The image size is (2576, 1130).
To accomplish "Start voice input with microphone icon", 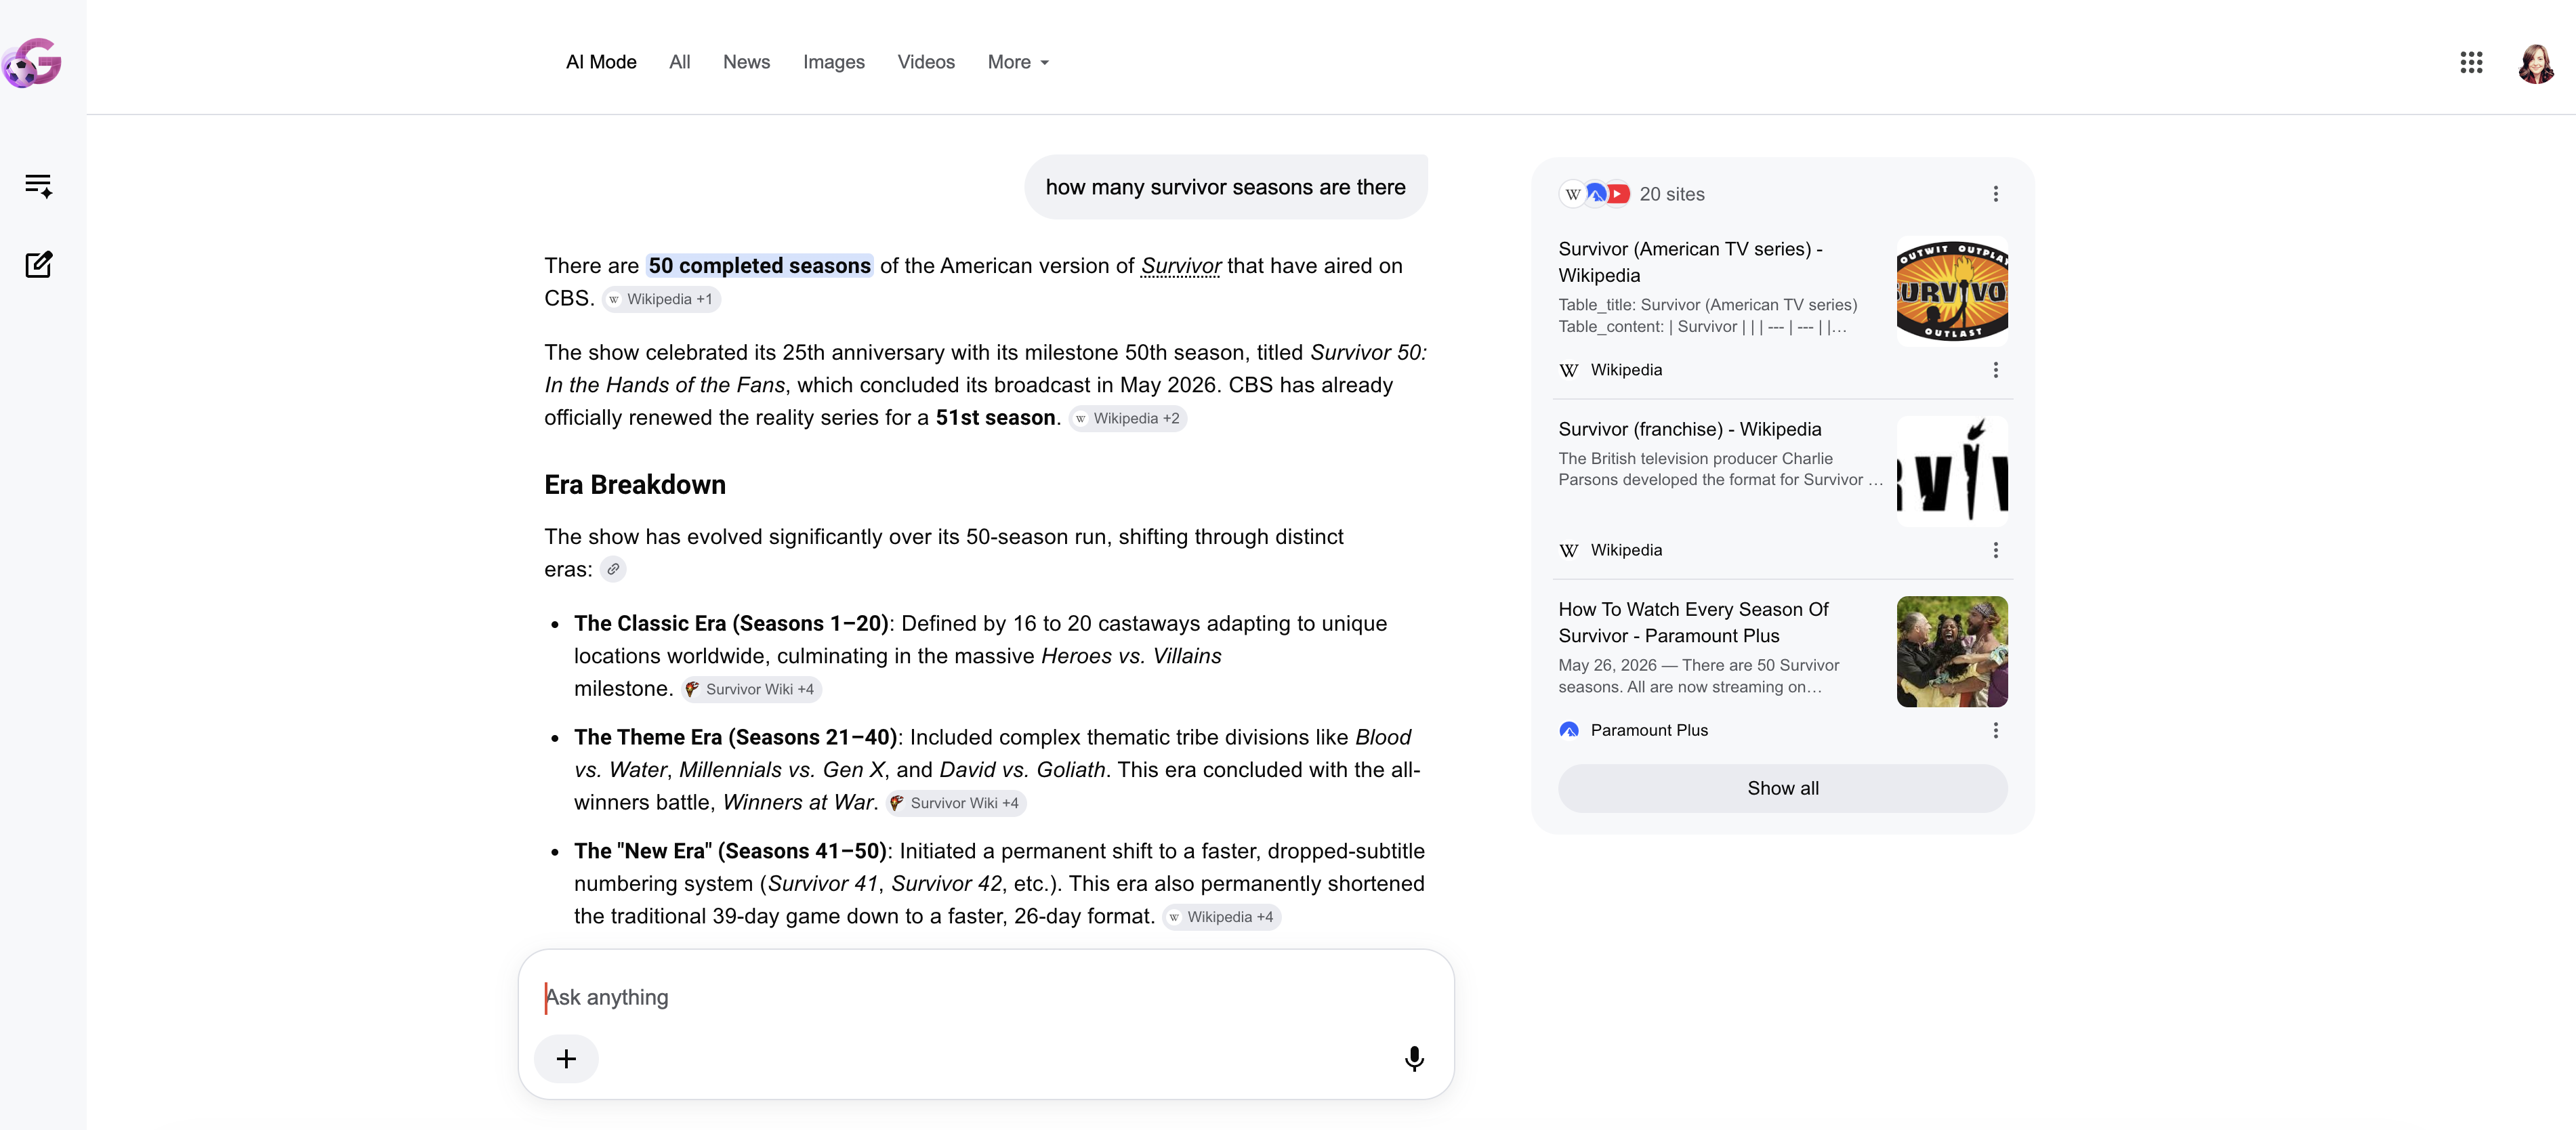I will pos(1413,1058).
